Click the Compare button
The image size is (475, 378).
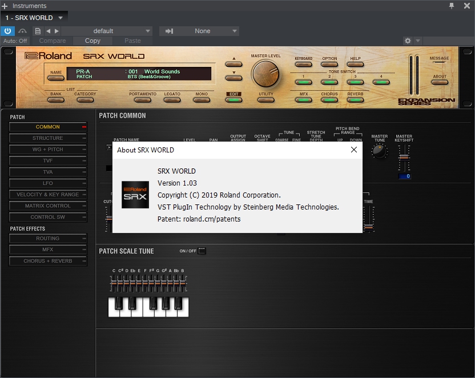[x=52, y=41]
